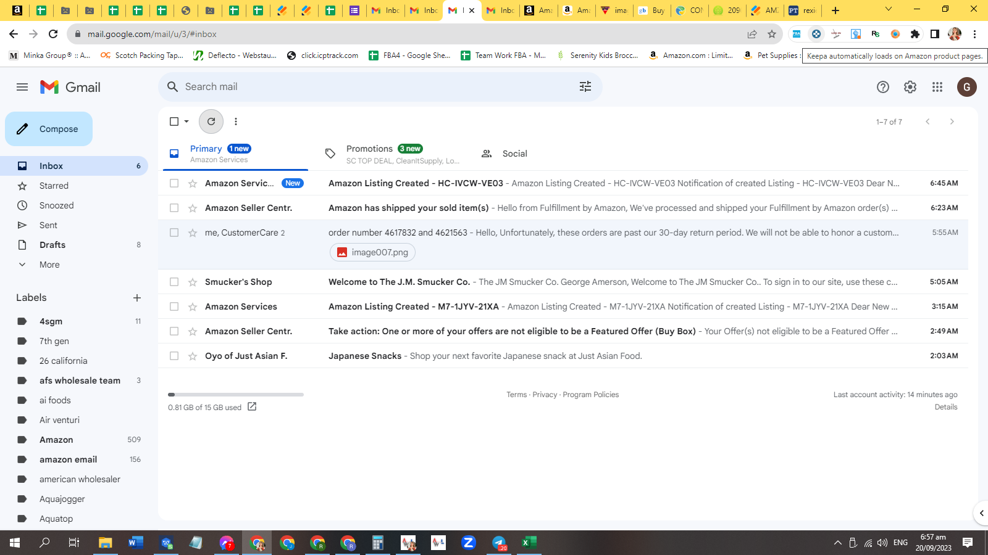988x555 pixels.
Task: Open the Starred folder
Action: (74, 186)
